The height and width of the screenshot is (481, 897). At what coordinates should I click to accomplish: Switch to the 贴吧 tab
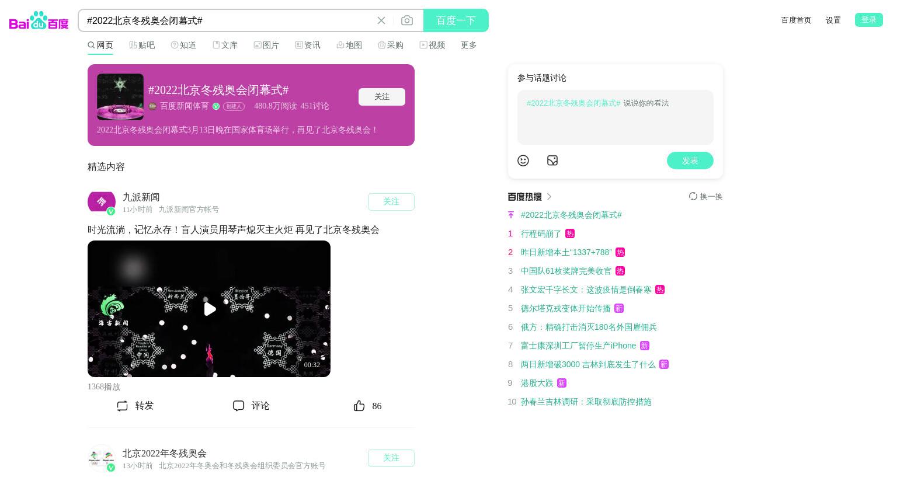[x=142, y=45]
